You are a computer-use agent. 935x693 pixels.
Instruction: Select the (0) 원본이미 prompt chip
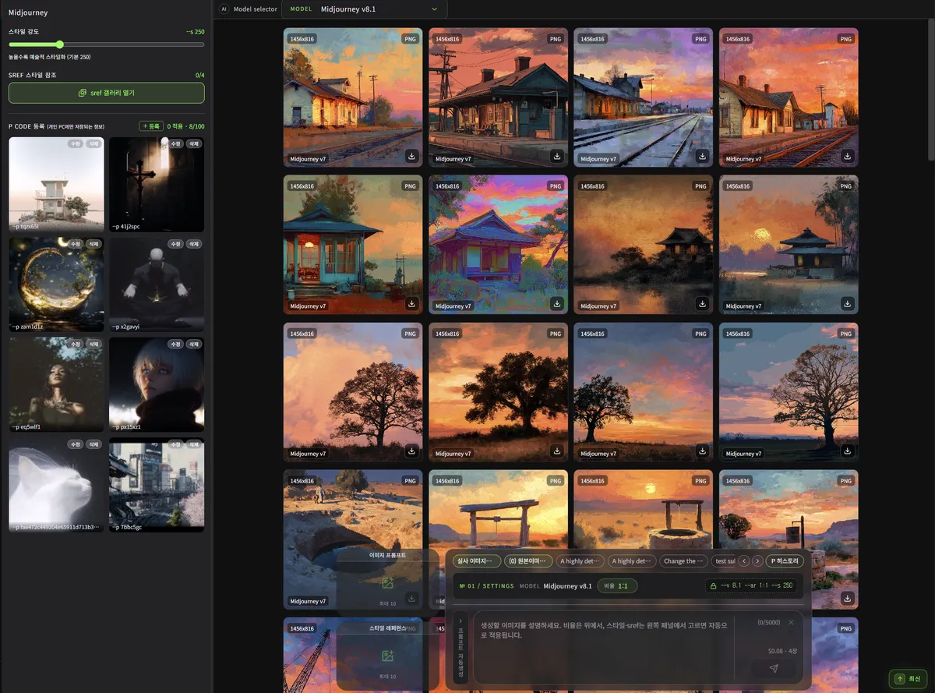[527, 561]
